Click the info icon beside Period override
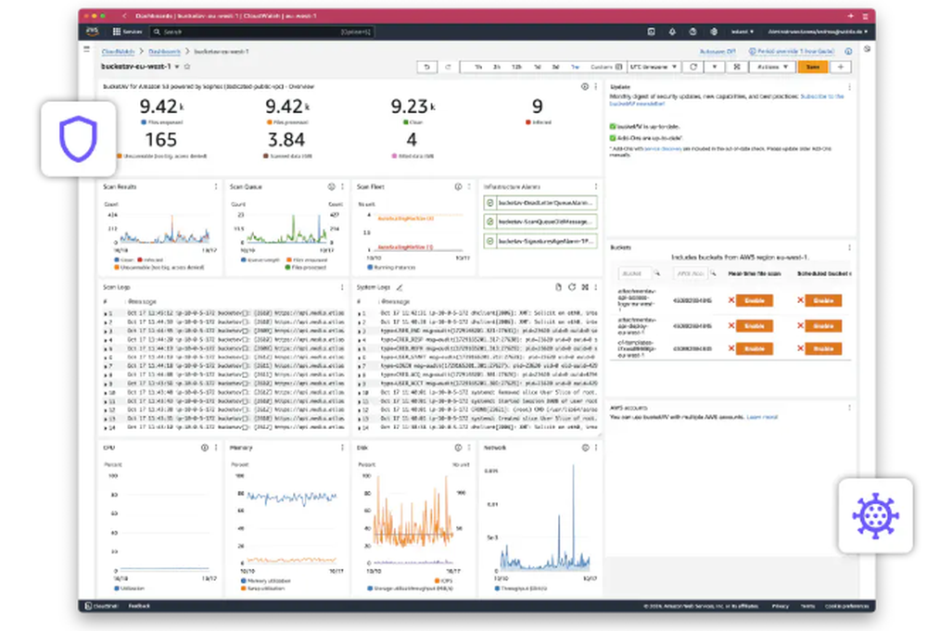The height and width of the screenshot is (631, 927). 848,51
